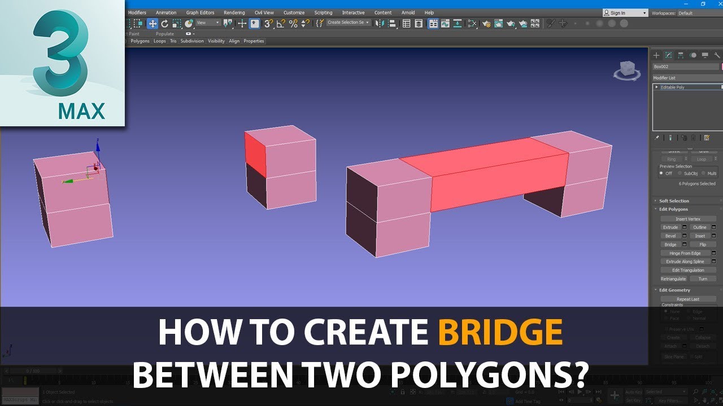Open the Hierarchy command panel tab
This screenshot has width=723, height=406.
pyautogui.click(x=681, y=55)
